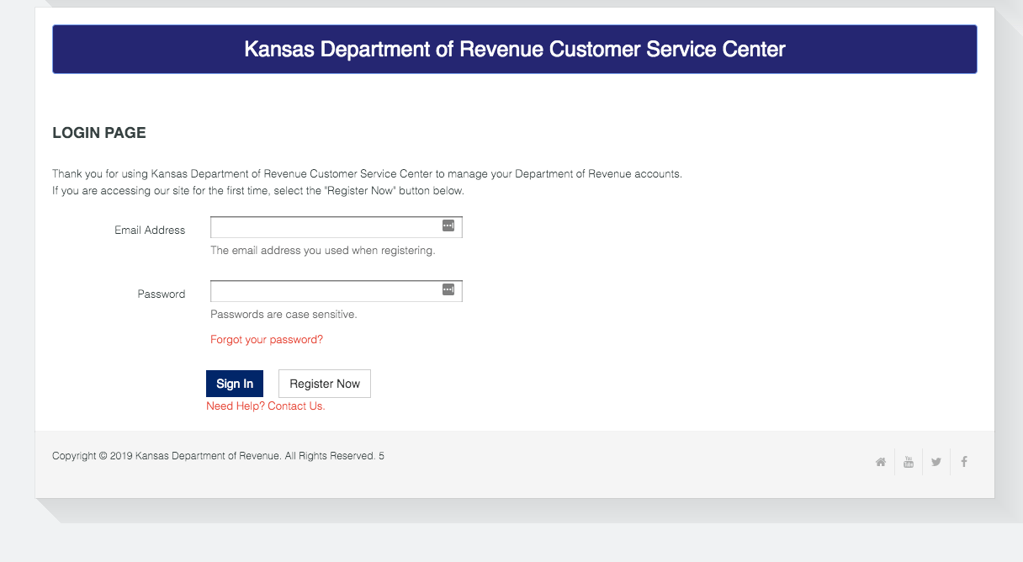Click the Copyright 2019 footer text
This screenshot has height=562, width=1023.
point(219,456)
